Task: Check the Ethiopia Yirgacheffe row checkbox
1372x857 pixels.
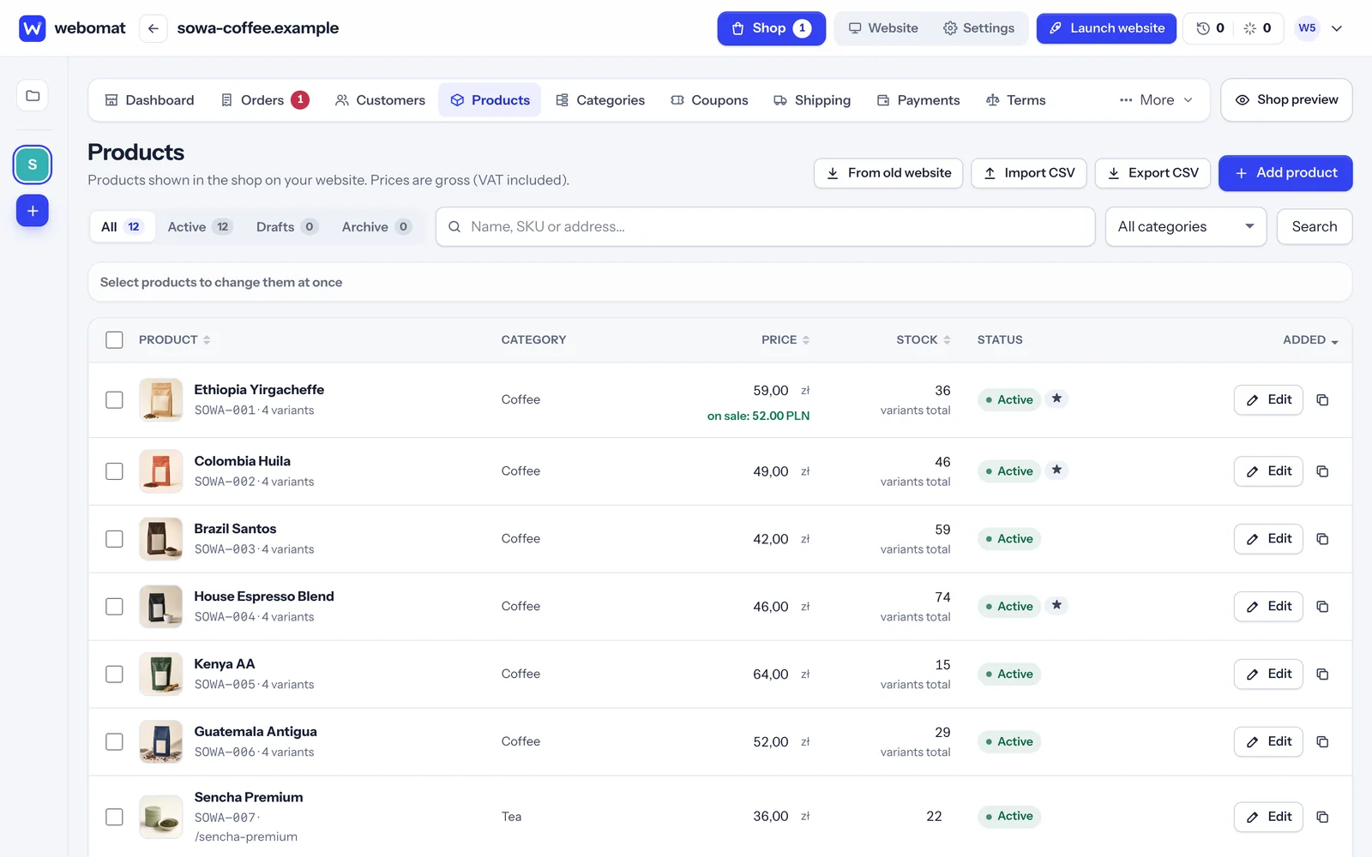Action: tap(114, 400)
